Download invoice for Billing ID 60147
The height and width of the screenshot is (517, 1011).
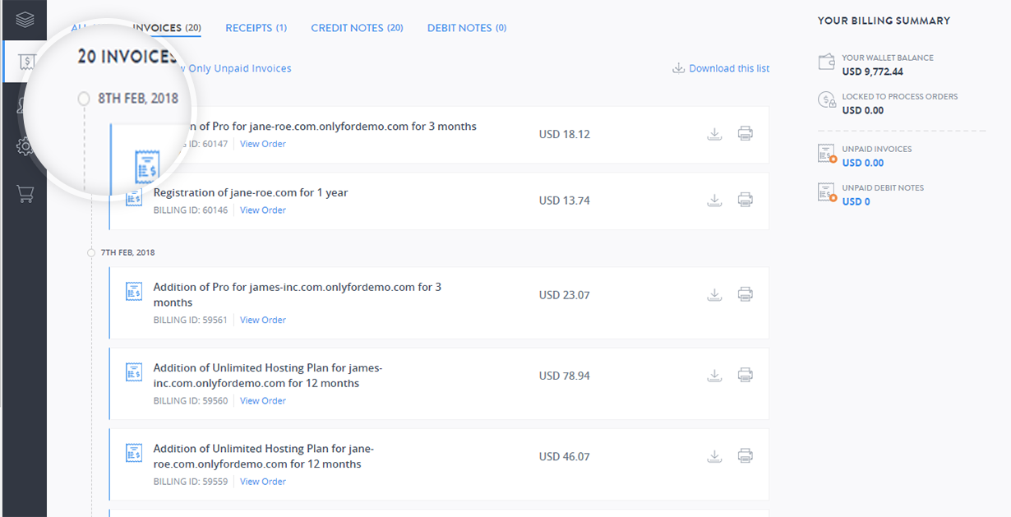click(714, 134)
